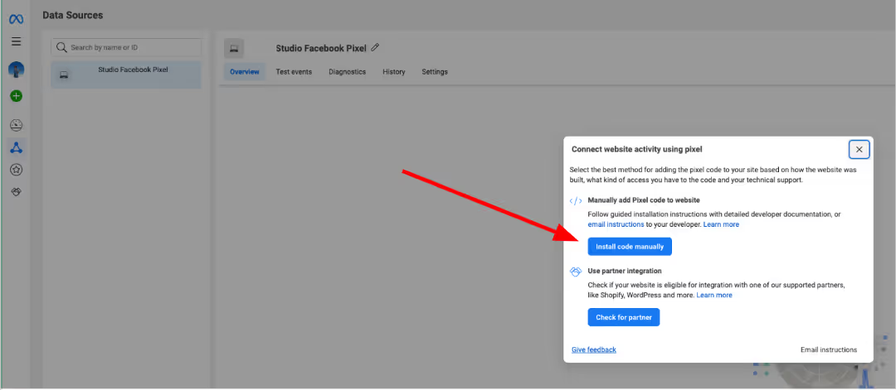
Task: Open the handshake partner integrations sidebar icon
Action: [x=16, y=191]
